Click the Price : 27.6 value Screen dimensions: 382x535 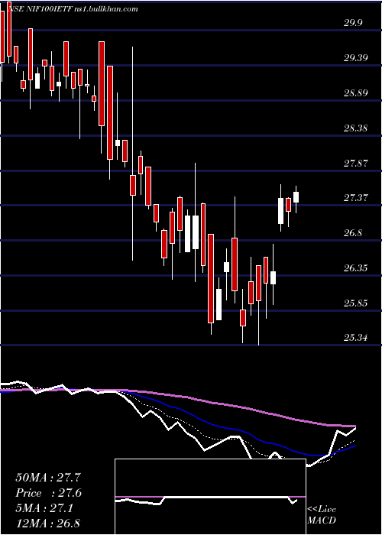[x=48, y=493]
